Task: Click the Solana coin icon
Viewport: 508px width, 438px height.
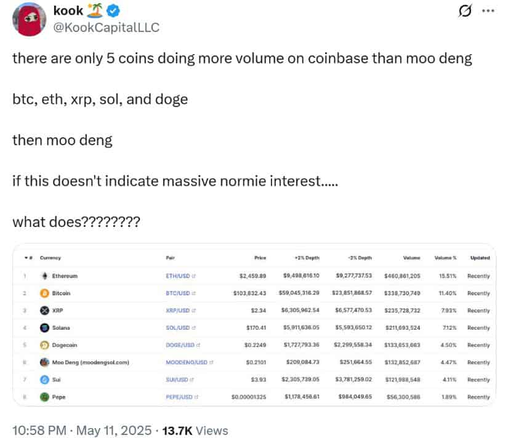Action: pyautogui.click(x=43, y=328)
